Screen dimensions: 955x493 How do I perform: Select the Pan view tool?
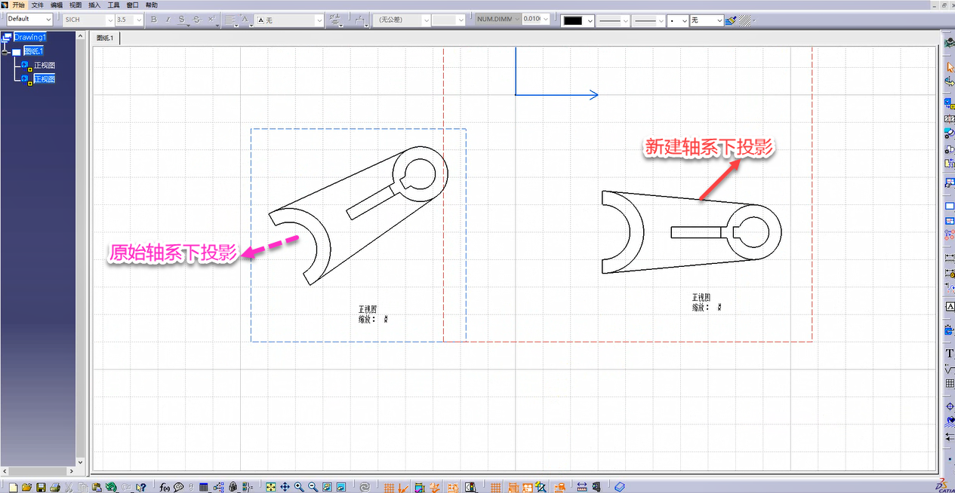point(285,487)
